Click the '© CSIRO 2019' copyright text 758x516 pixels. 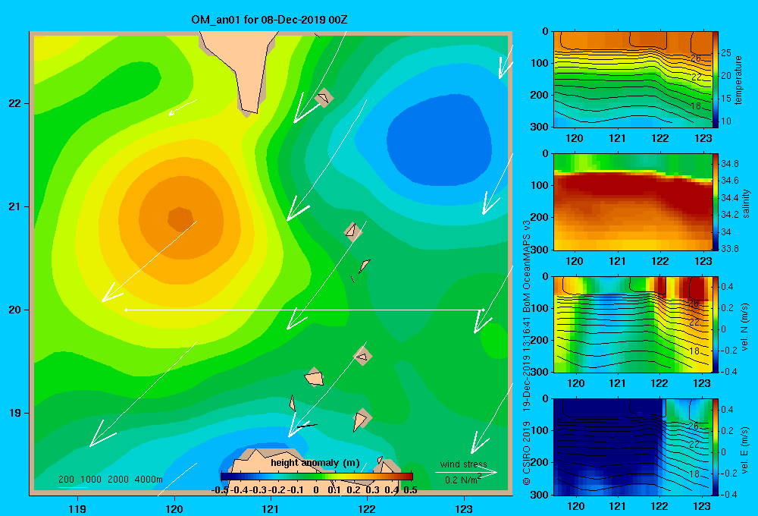coord(527,453)
